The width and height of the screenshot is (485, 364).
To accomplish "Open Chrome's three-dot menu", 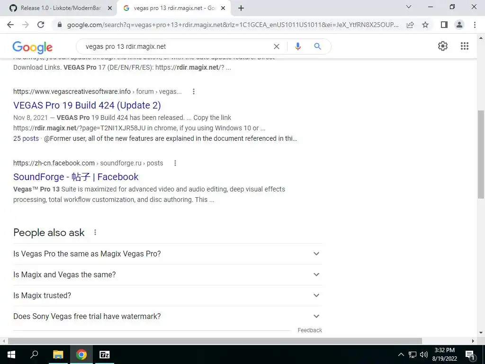I will (475, 25).
